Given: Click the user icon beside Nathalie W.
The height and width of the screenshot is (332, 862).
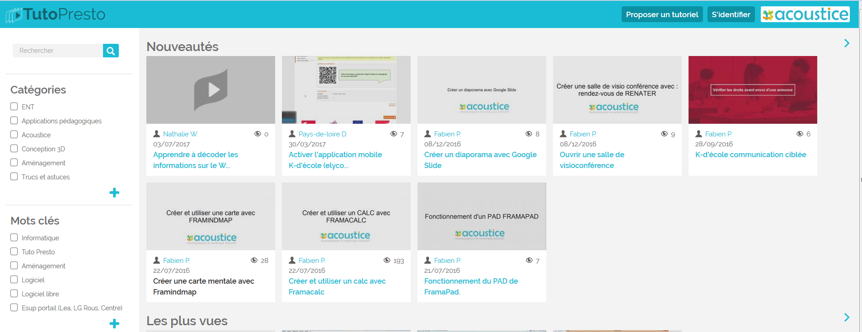Looking at the screenshot, I should pos(157,134).
